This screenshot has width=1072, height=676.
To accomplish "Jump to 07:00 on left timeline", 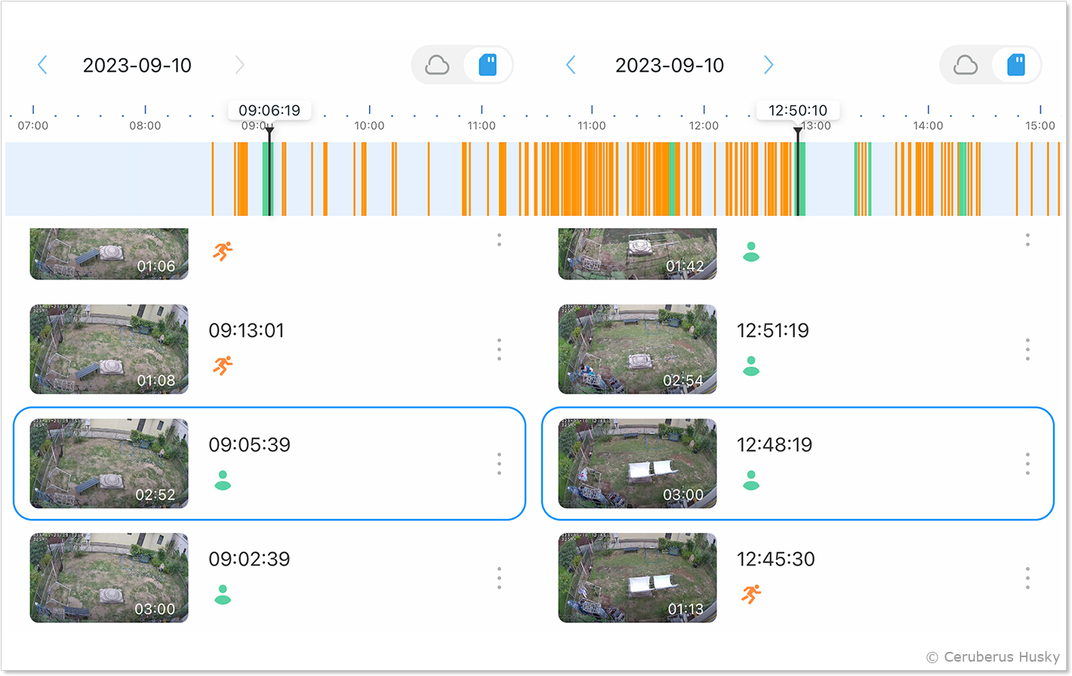I will [33, 125].
